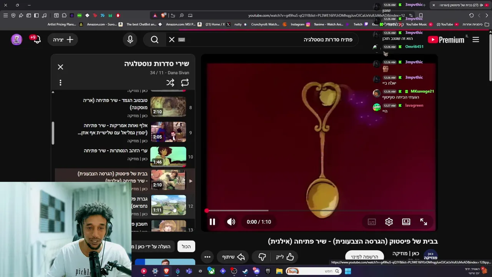The height and width of the screenshot is (277, 492).
Task: Open File Explorer in the taskbar
Action: click(x=279, y=271)
